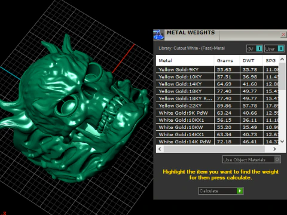Click the Library: Cutout White label
The width and height of the screenshot is (287, 215).
191,48
